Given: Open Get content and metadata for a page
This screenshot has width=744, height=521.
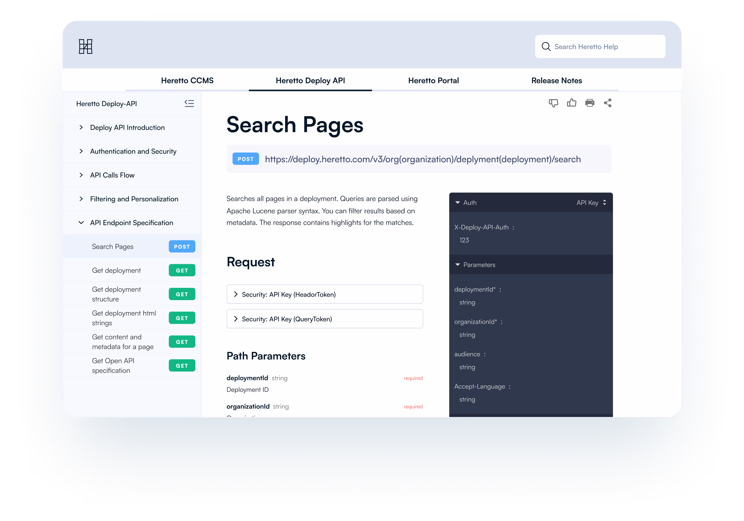Looking at the screenshot, I should 122,342.
